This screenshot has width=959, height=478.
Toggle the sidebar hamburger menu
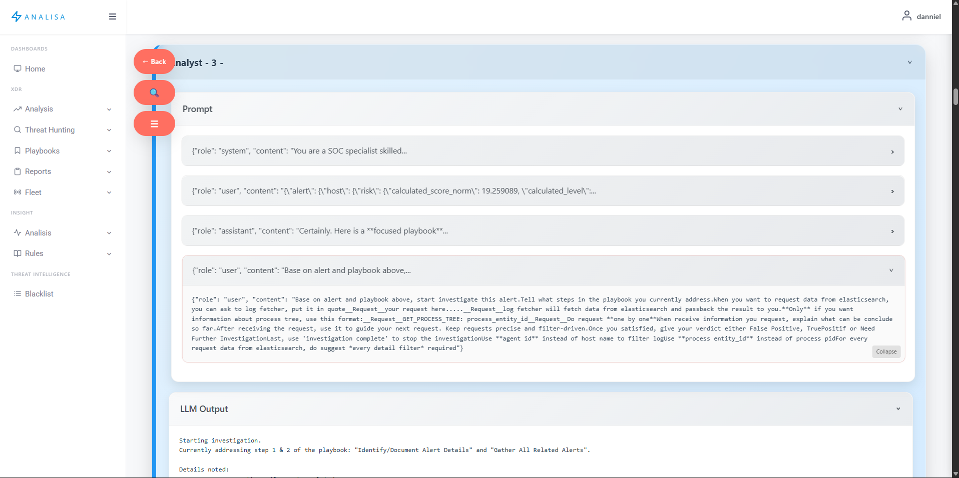tap(113, 16)
